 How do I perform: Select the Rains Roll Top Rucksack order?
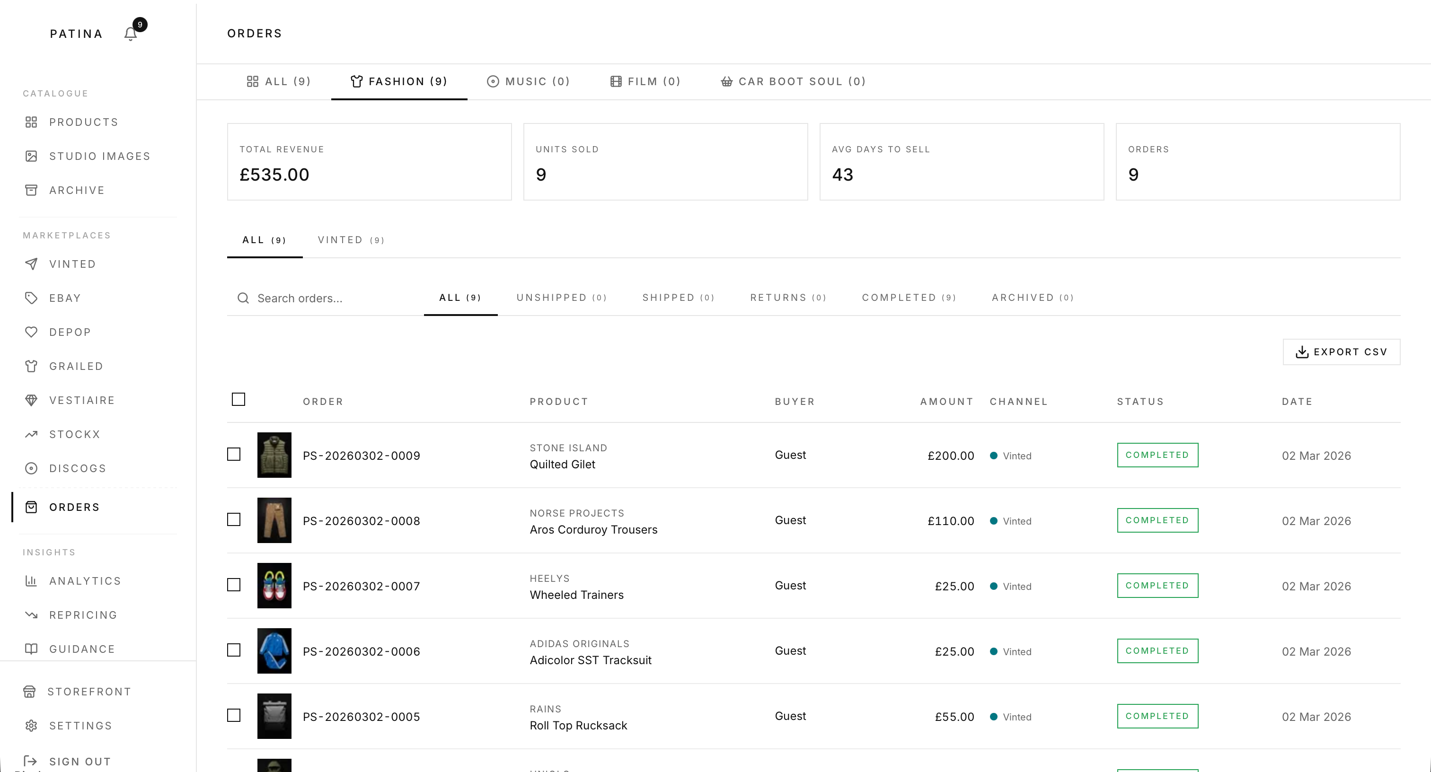pos(234,715)
